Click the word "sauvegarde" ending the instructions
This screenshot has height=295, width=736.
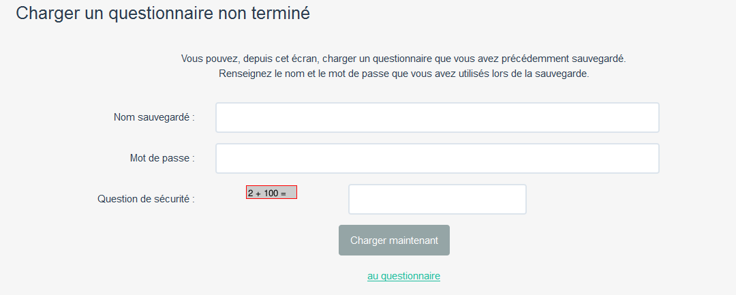pyautogui.click(x=561, y=74)
